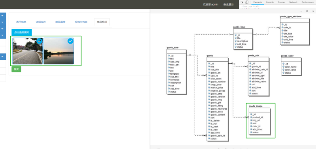This screenshot has height=149, width=316.
Task: Click the 欢迎您 admin text
Action: click(211, 4)
